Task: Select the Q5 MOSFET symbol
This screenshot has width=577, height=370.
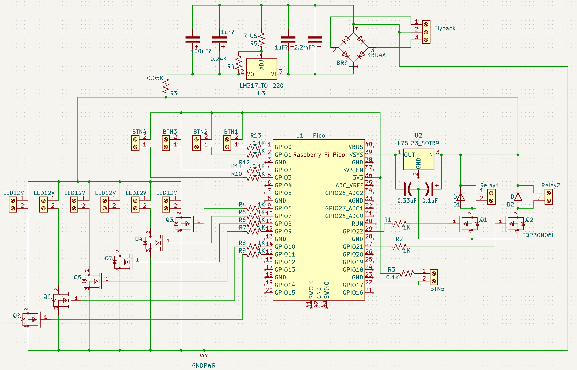Action: (x=93, y=281)
